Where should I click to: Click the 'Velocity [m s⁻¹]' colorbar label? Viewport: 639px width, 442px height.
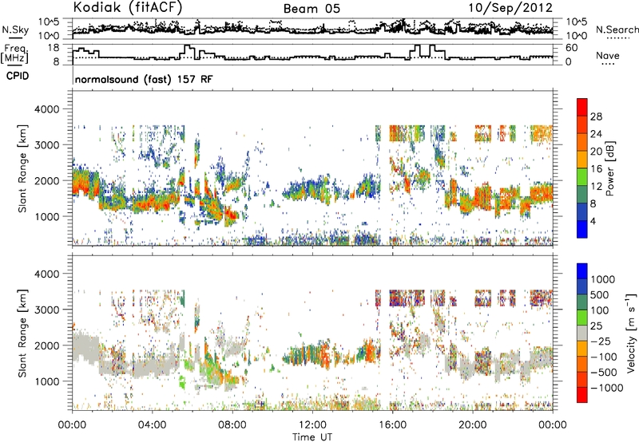coord(631,333)
